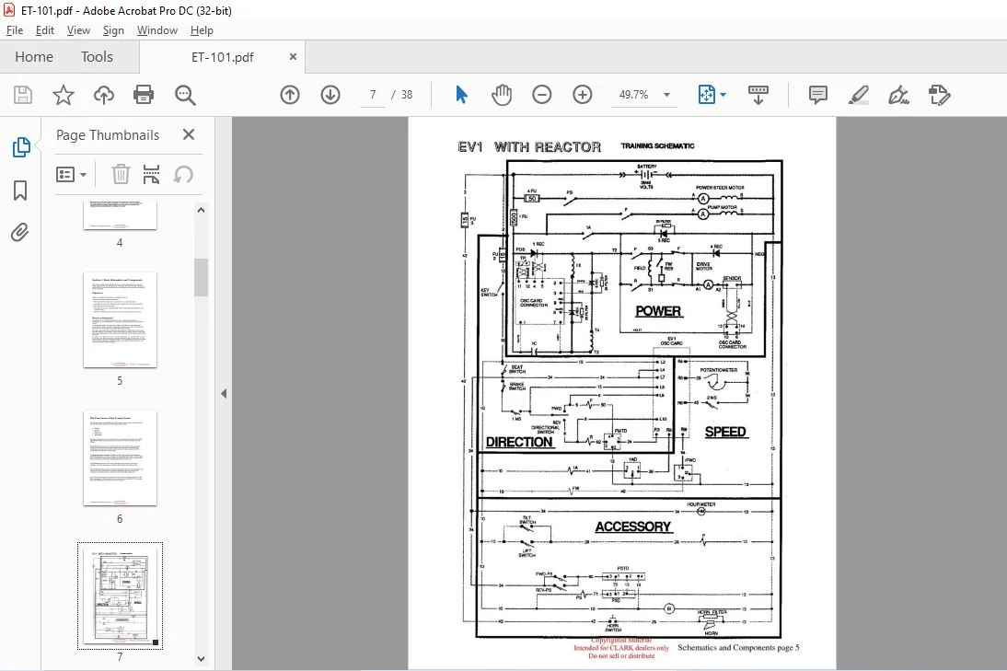Click the POWER label in schematic
Image resolution: width=1007 pixels, height=671 pixels.
tap(658, 311)
